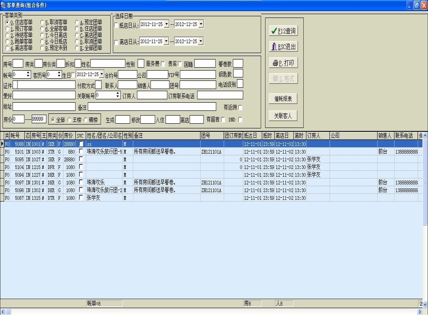The image size is (428, 315).
Task: Toggle the 有留言 checkbox
Action: (x=223, y=119)
